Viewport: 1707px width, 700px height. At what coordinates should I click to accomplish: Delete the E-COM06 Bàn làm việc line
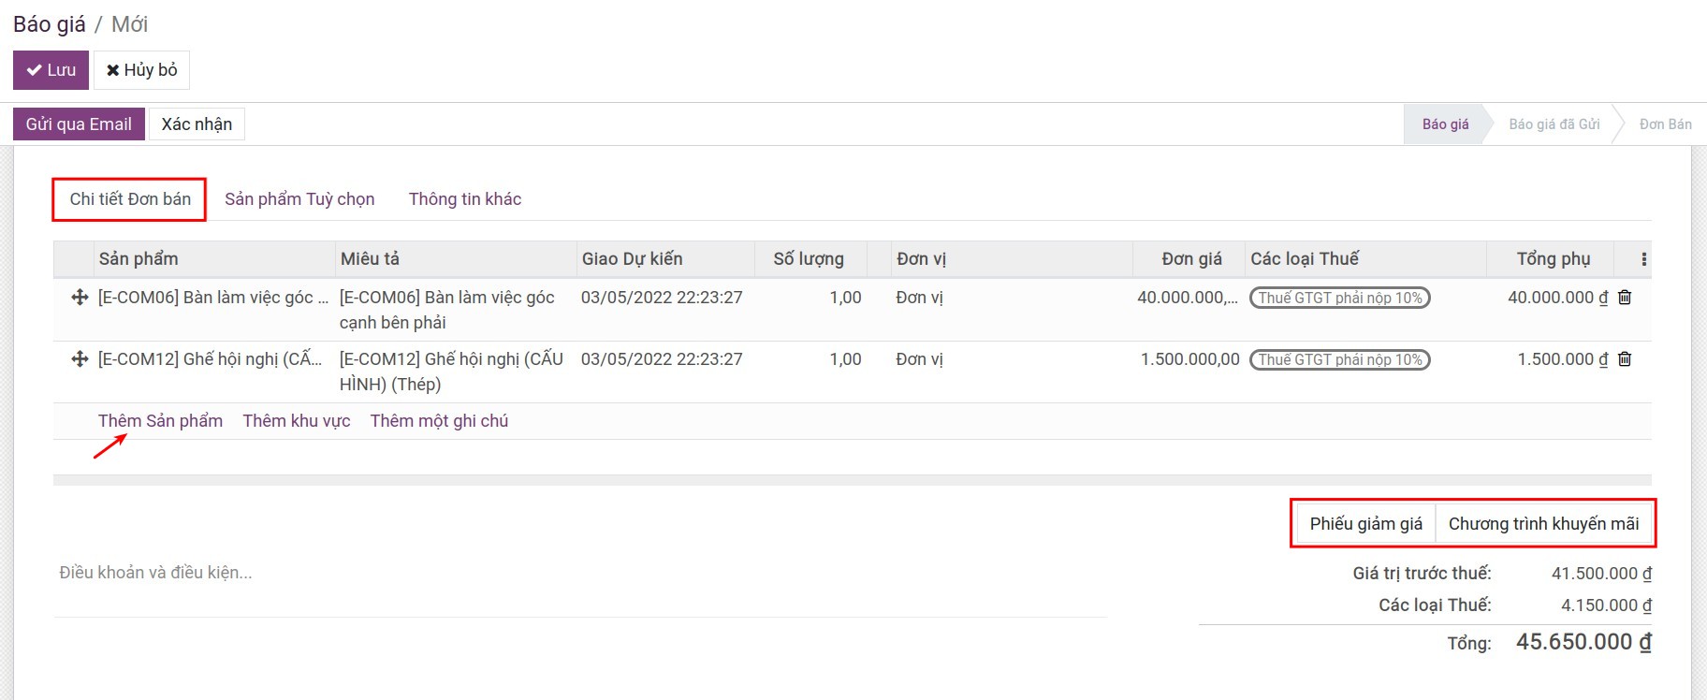(1625, 298)
